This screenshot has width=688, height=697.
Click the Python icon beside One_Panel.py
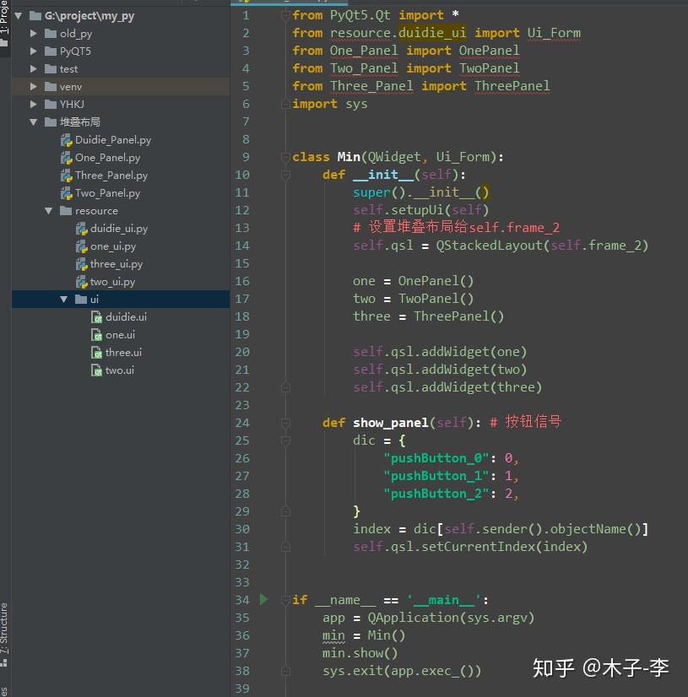(68, 157)
